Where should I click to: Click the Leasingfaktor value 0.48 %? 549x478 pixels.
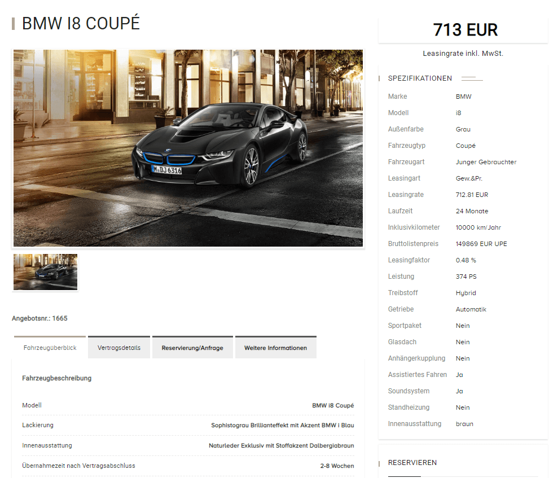tap(465, 260)
